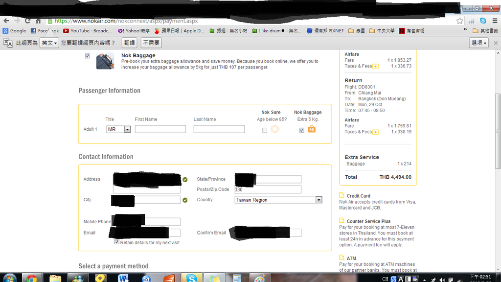Untick the Extra 5 Kg. baggage checkbox

click(301, 130)
